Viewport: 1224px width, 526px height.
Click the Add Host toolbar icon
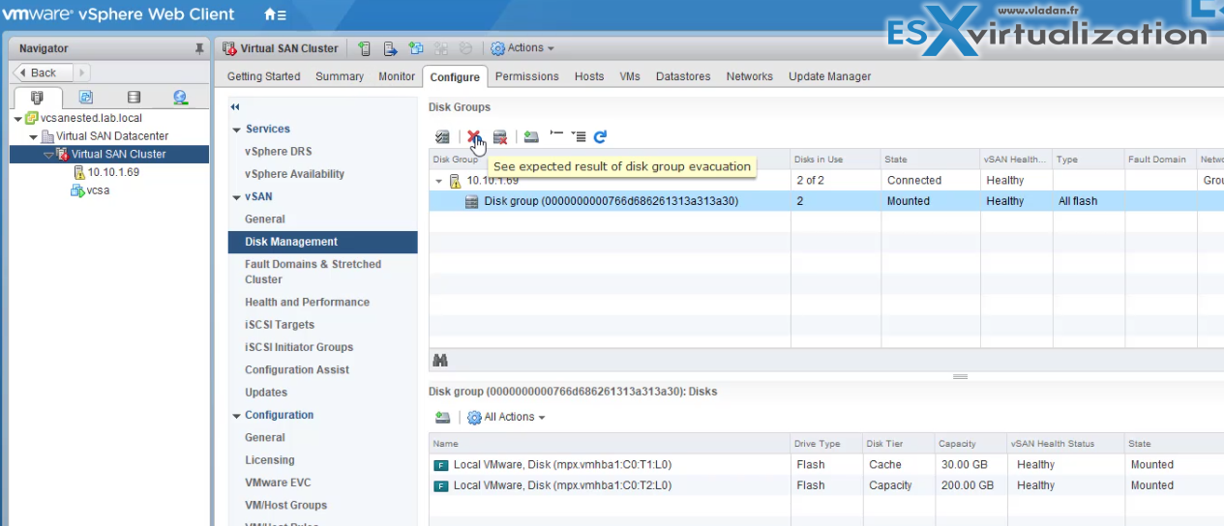pyautogui.click(x=365, y=48)
